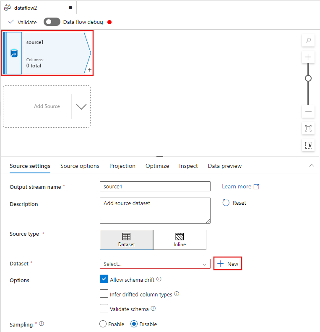Check Infer drifted column types checkbox
Viewport: 320px width, 332px height.
pos(104,293)
